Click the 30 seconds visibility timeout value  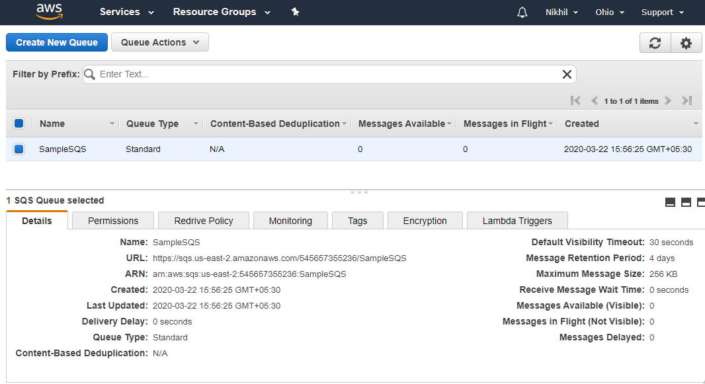pos(671,242)
